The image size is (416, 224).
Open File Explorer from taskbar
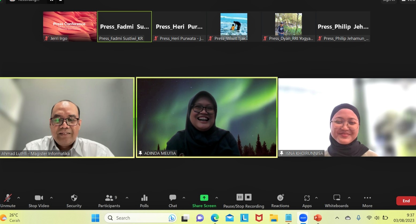point(274,218)
